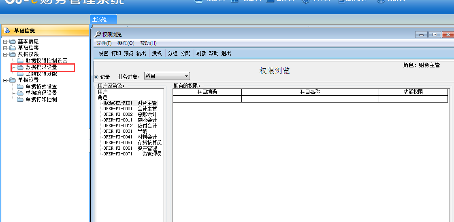Click the 刷新 toolbar button
454x222 pixels.
coord(201,53)
